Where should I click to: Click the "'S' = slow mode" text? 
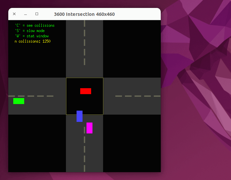pyautogui.click(x=30, y=31)
